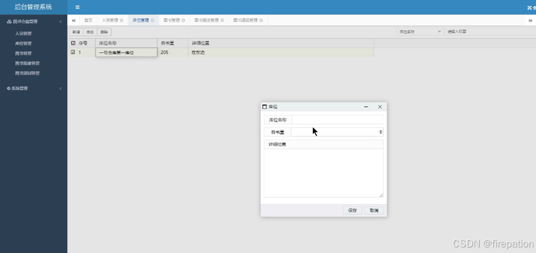This screenshot has width=536, height=253.
Task: Click 保存 in the 库位 dialog
Action: click(x=353, y=211)
